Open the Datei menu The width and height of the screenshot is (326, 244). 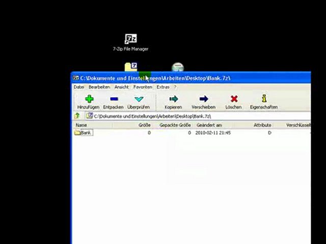tap(79, 87)
